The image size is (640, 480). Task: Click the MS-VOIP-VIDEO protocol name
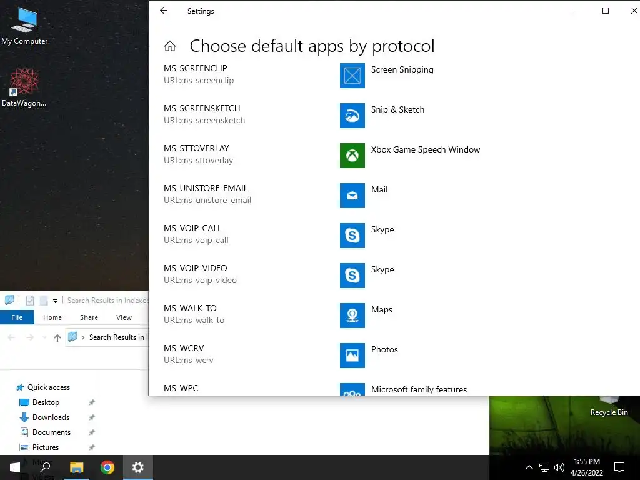[196, 268]
